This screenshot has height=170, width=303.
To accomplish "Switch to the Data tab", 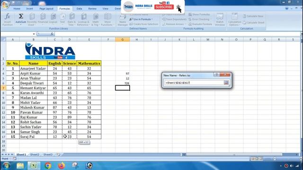I will click(x=79, y=8).
